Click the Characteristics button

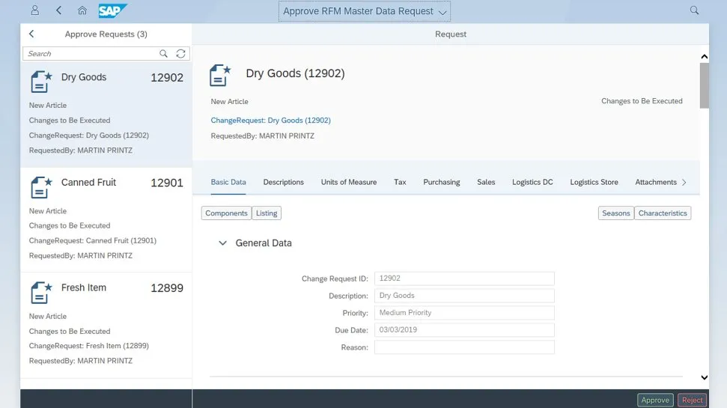pos(663,213)
